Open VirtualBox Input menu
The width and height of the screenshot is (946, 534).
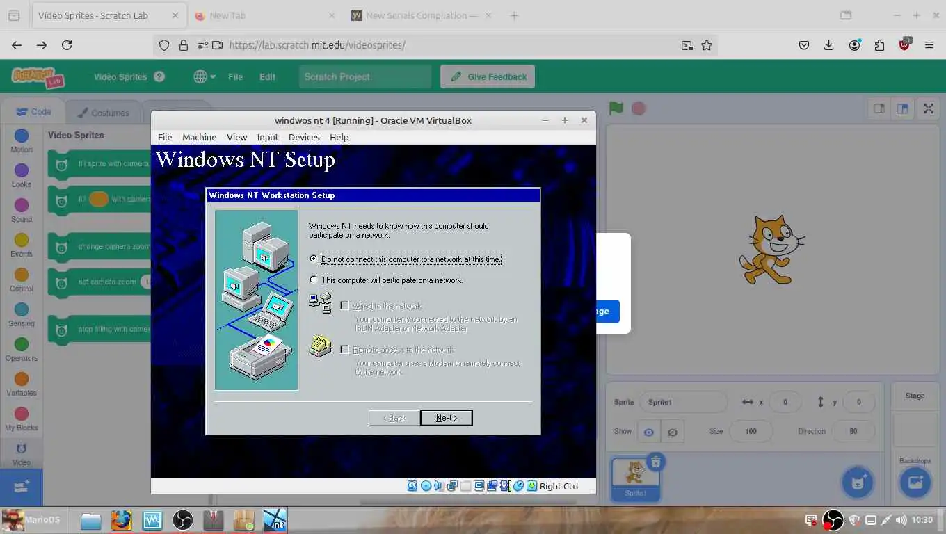(268, 137)
